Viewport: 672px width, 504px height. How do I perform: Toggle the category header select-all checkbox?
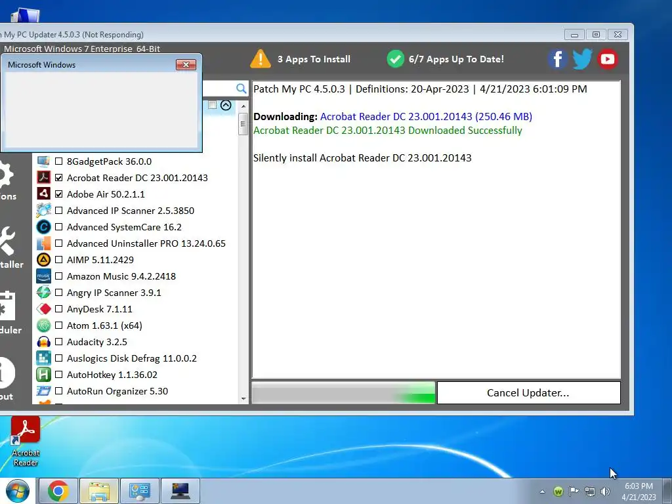[x=212, y=105]
